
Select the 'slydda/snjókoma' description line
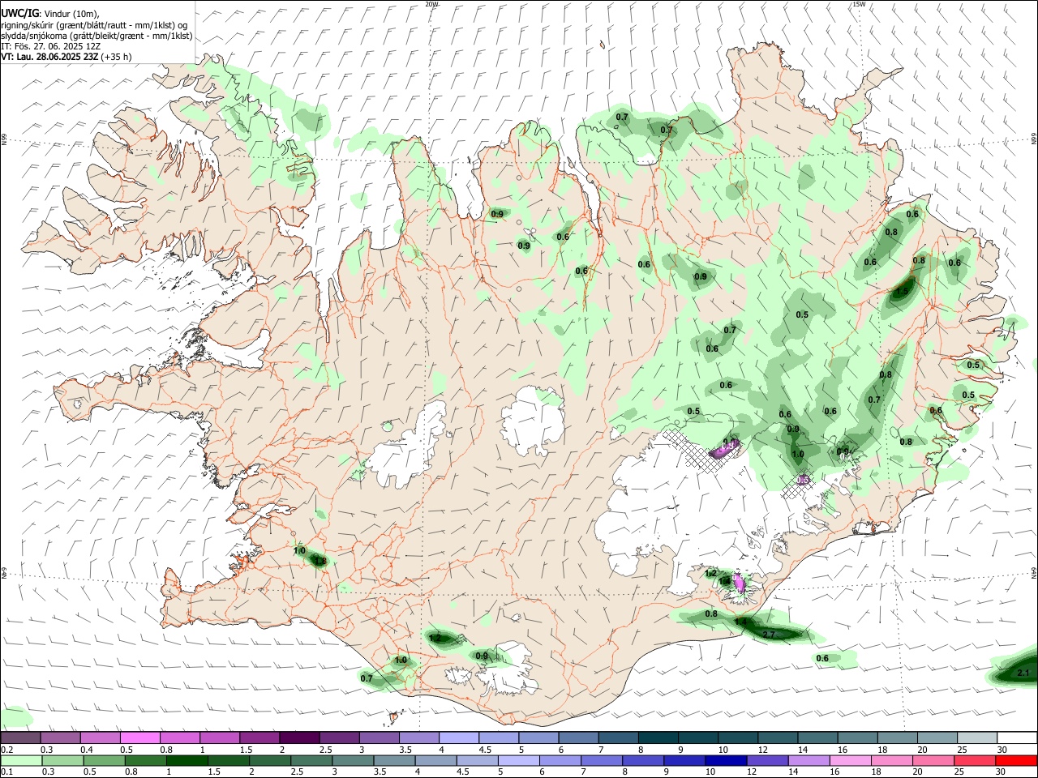click(97, 36)
